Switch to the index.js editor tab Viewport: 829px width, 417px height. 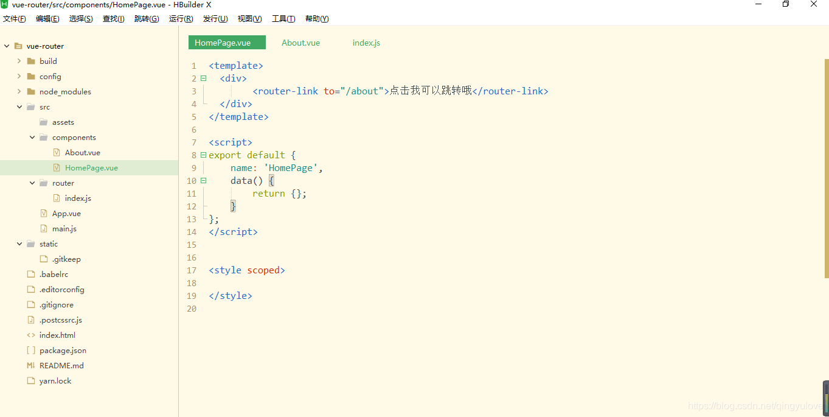coord(366,43)
